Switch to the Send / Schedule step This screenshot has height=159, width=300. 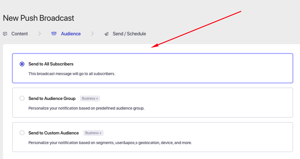coord(129,34)
